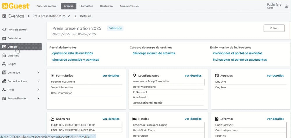
Task: Open invitaciones al portal de invitados
Action: coord(237,53)
